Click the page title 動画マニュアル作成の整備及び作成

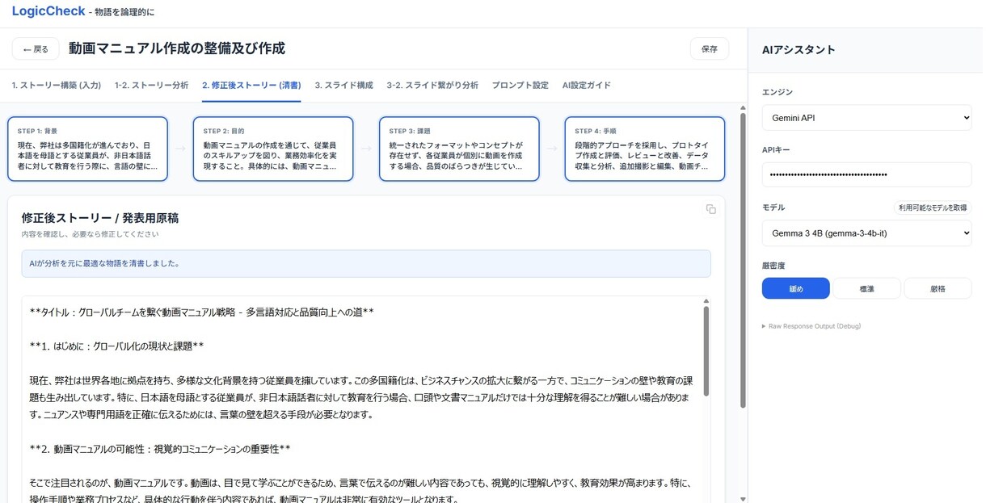click(177, 48)
